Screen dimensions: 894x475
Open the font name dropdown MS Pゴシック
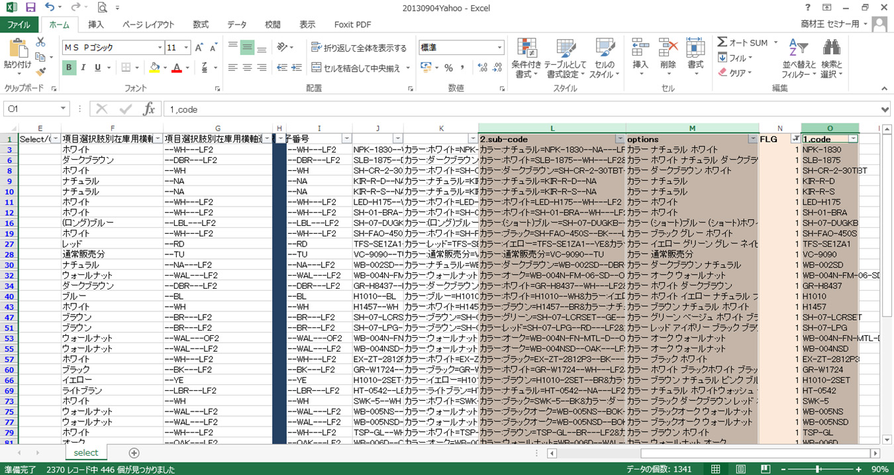(160, 48)
